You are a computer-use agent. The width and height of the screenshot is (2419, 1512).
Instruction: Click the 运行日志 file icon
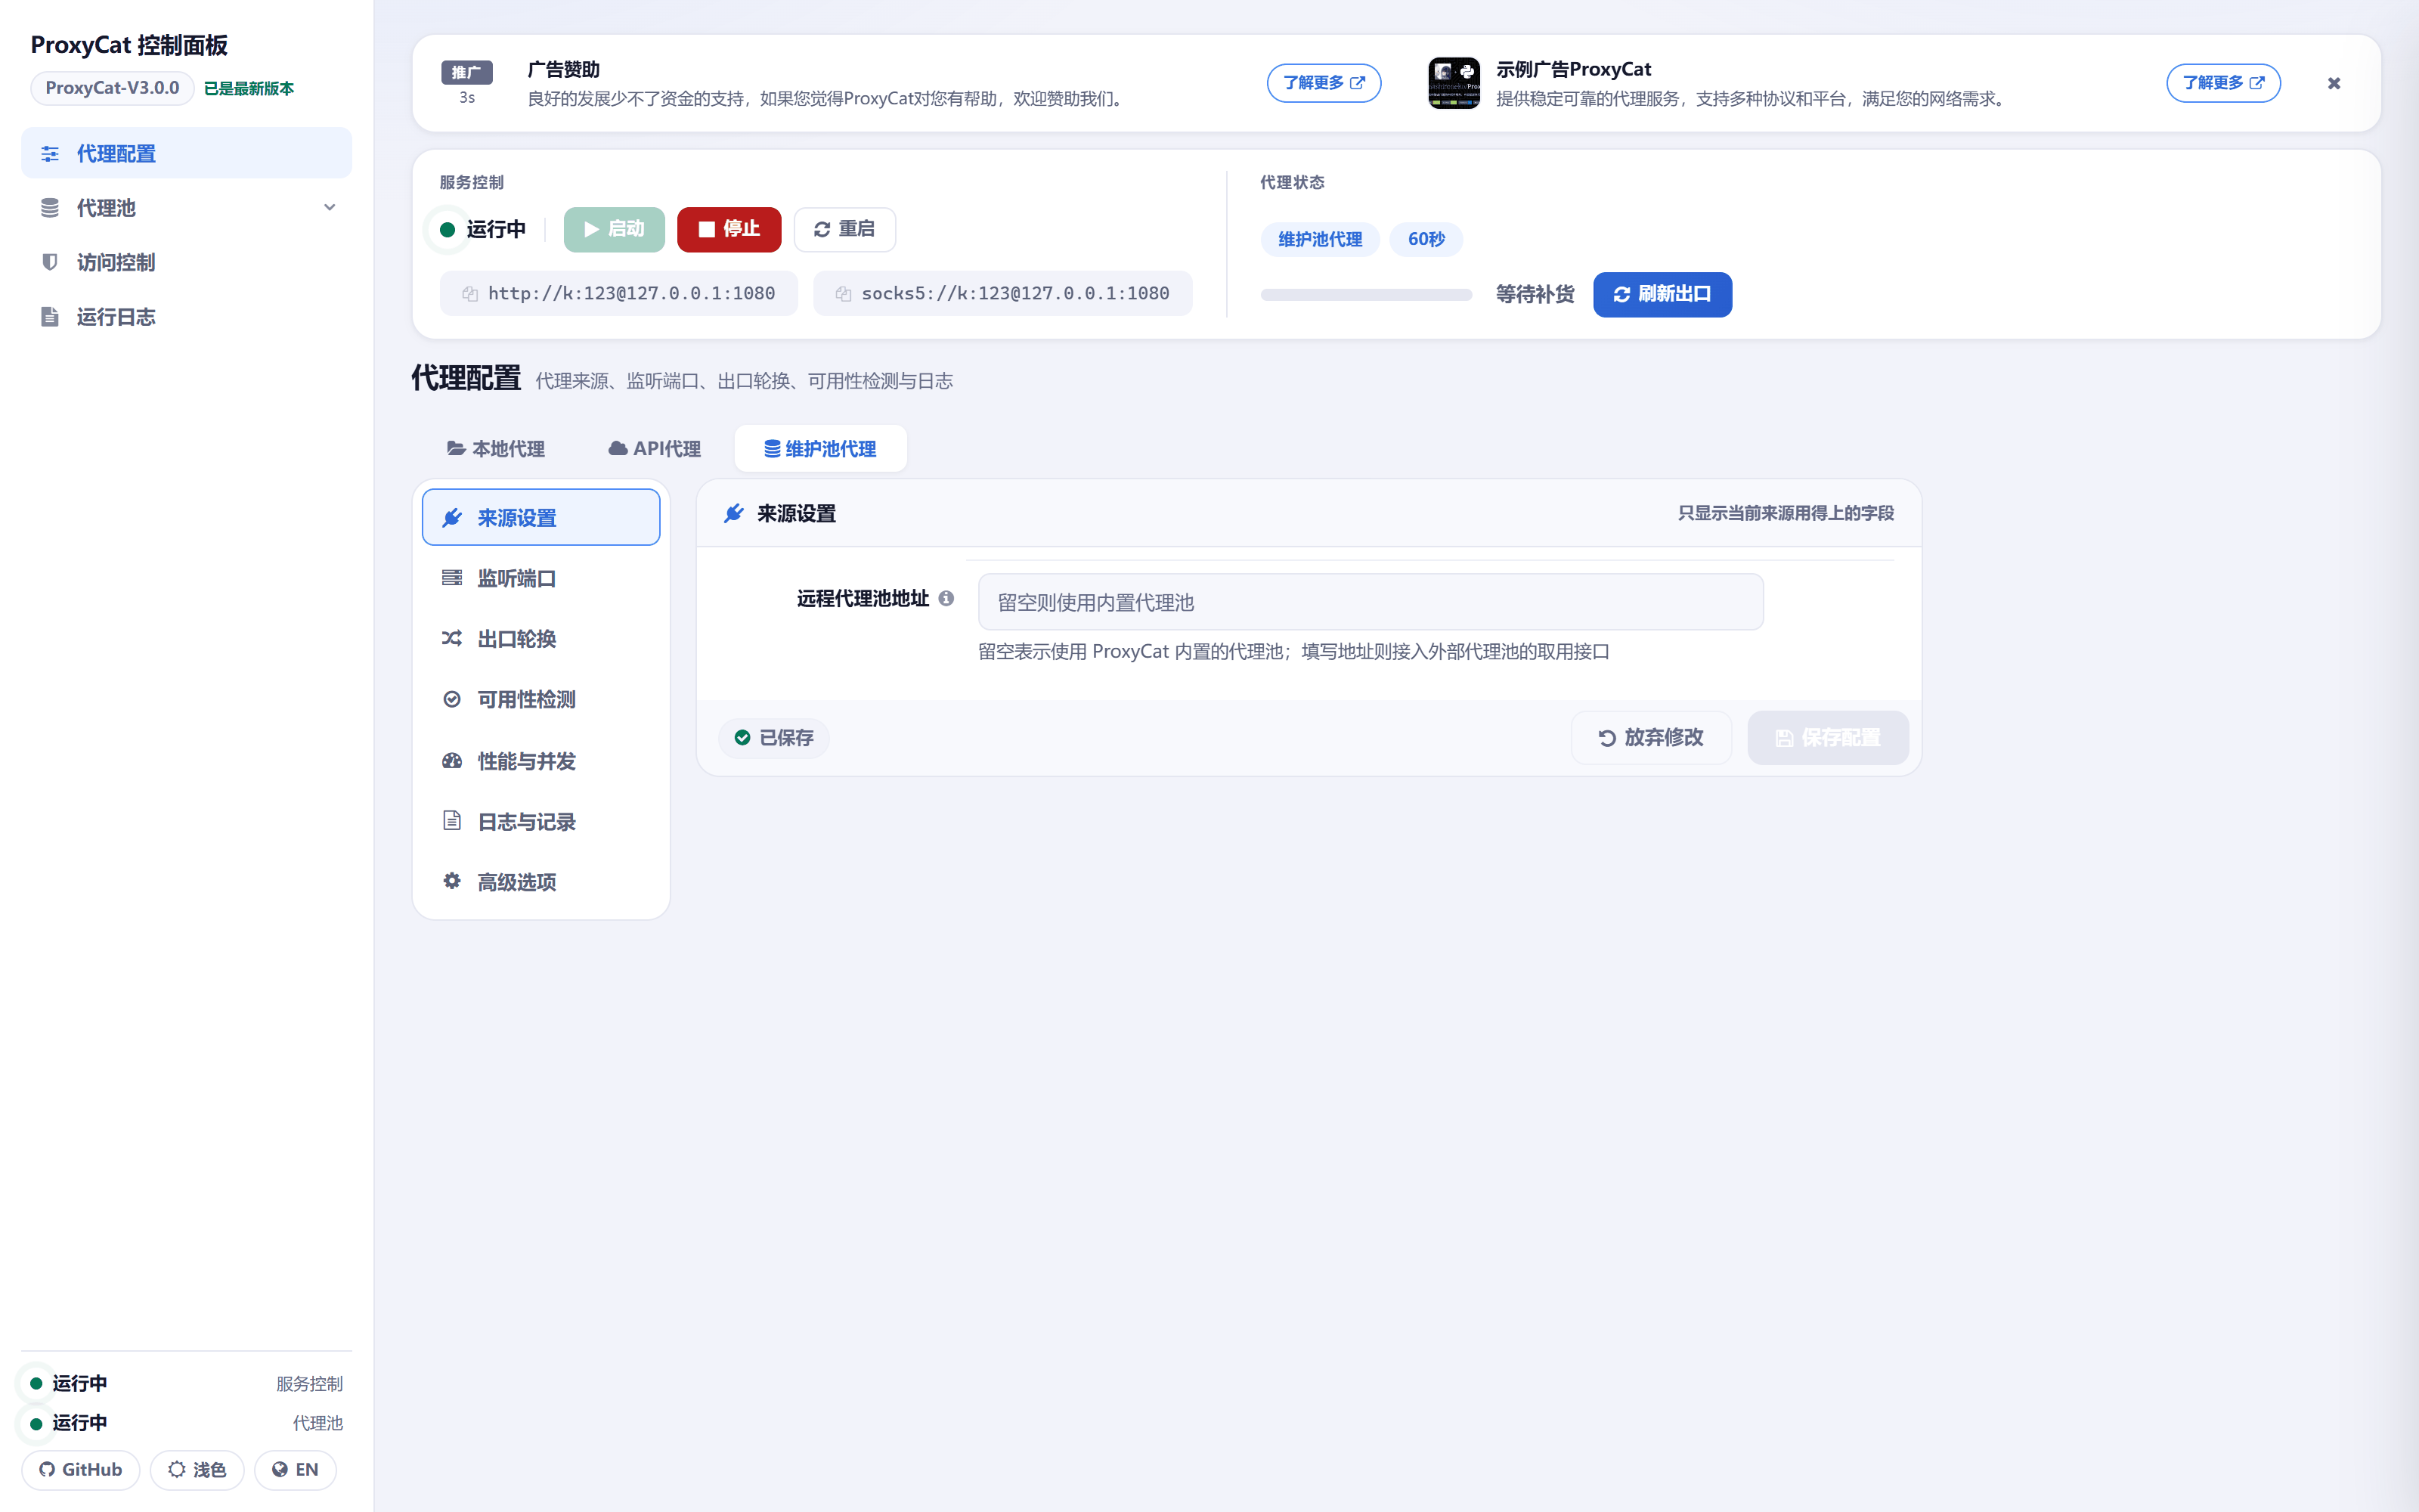click(49, 317)
